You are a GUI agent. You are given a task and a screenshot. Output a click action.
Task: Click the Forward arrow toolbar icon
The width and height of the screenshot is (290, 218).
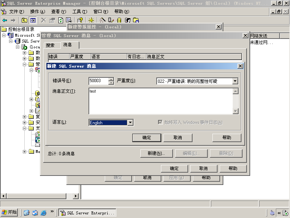click(x=13, y=20)
